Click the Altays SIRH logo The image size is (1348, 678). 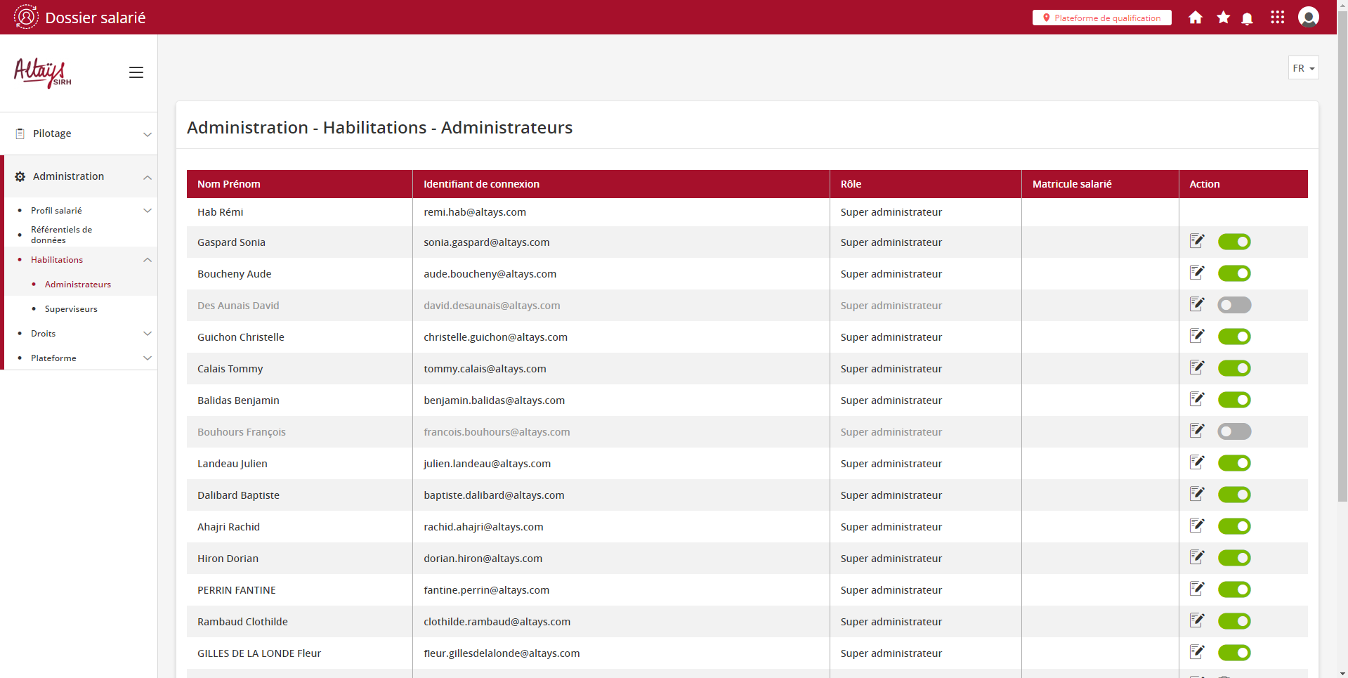click(x=42, y=73)
